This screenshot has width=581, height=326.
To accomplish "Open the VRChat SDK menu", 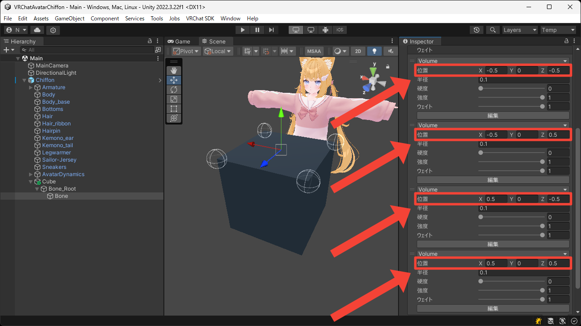I will pyautogui.click(x=200, y=19).
